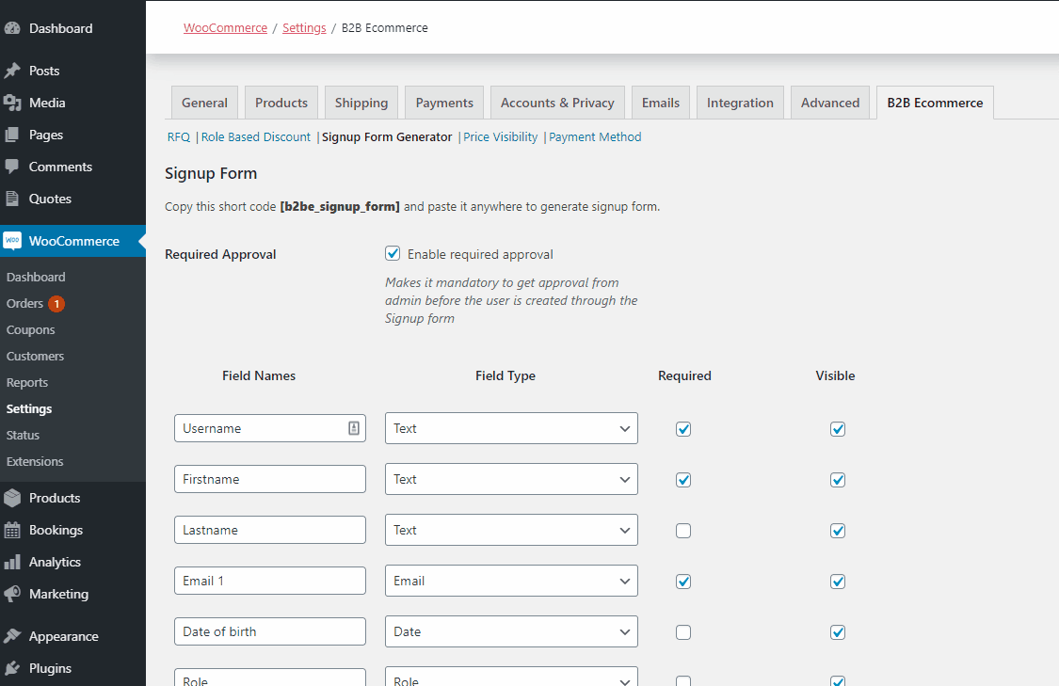Screen dimensions: 1059x686
Task: Click the Pages icon in sidebar
Action: (12, 136)
